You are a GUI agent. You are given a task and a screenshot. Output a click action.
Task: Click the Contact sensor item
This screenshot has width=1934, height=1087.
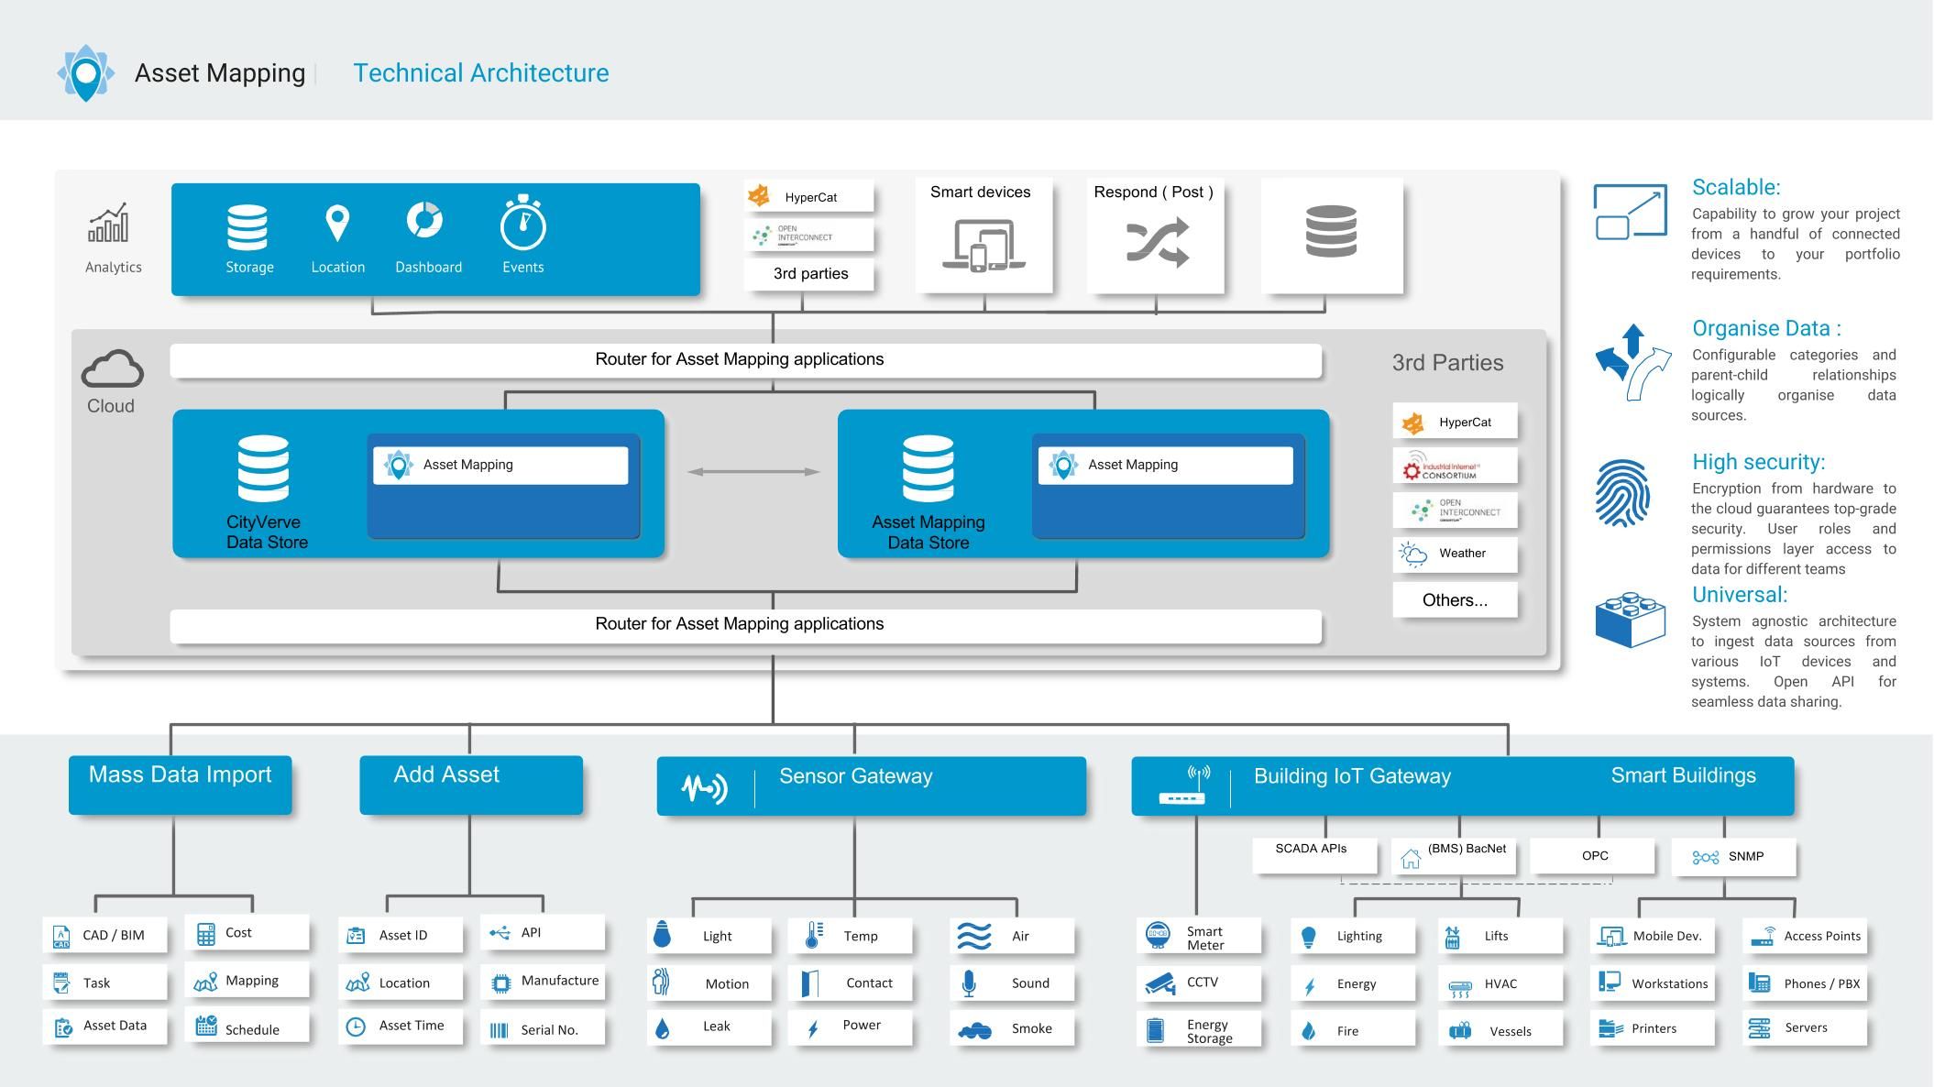tap(850, 983)
